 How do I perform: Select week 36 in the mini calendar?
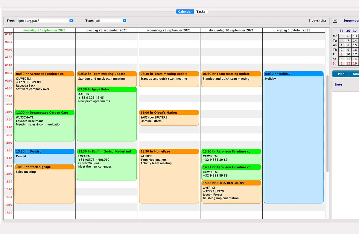pos(348,31)
